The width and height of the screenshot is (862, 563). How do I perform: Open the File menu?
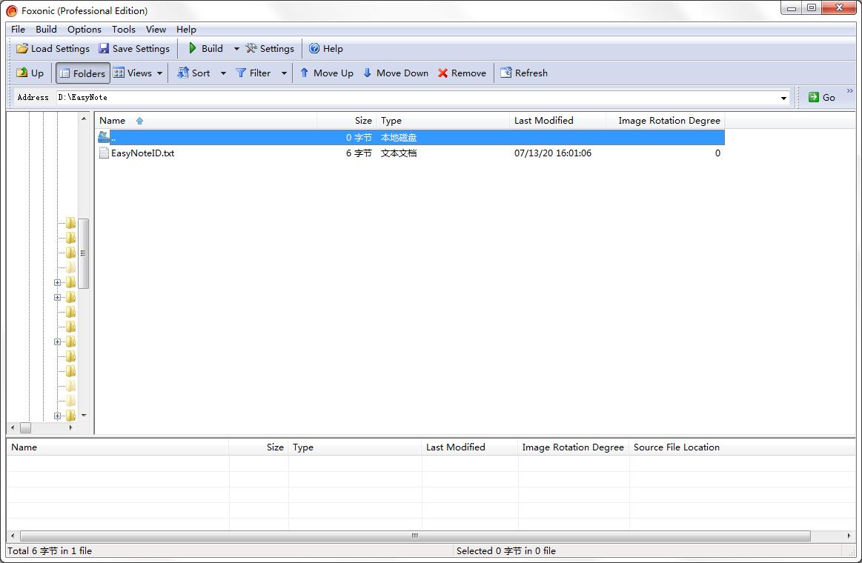click(x=18, y=29)
